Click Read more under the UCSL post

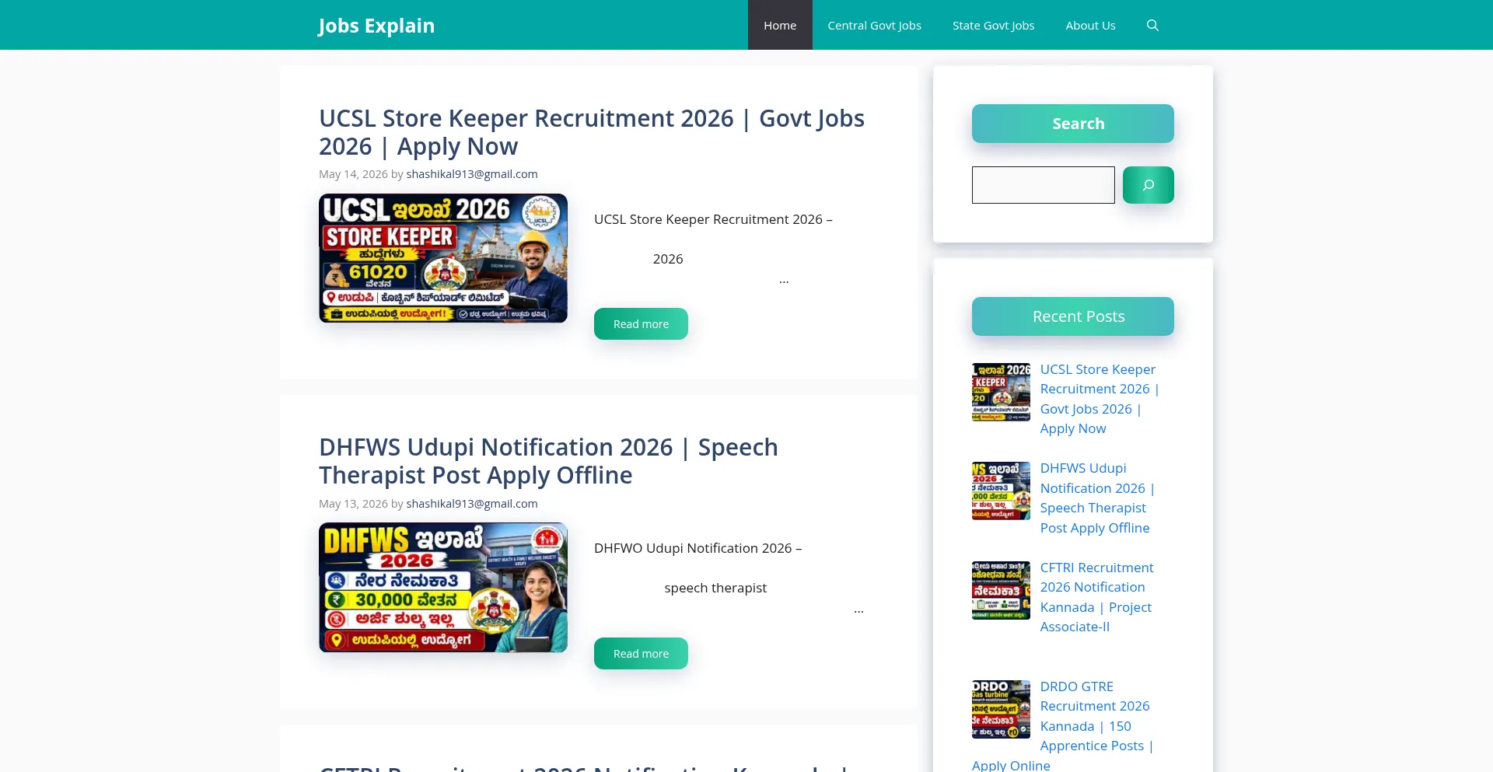click(641, 324)
